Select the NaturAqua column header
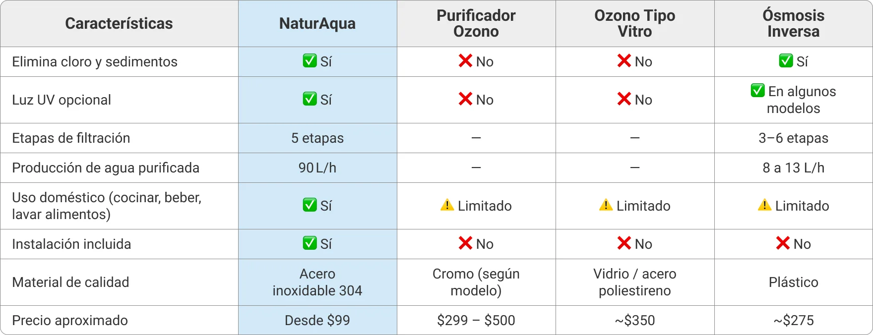This screenshot has height=335, width=873. coord(317,23)
